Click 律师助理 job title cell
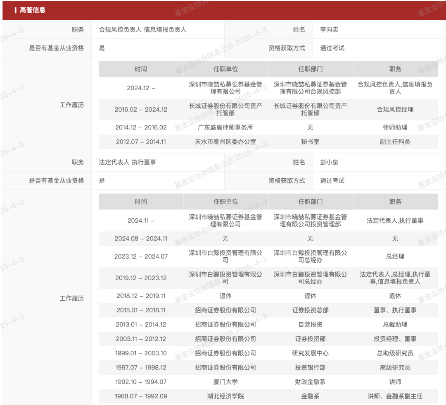 395,127
